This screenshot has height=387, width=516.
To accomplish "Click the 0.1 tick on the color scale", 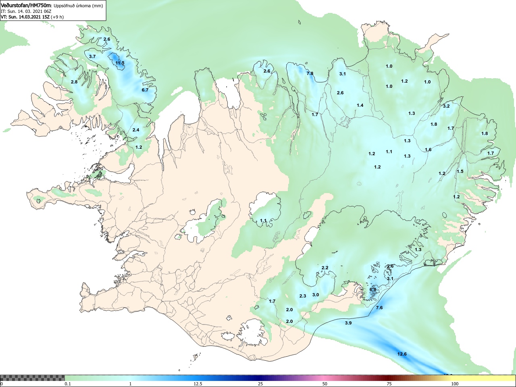I will (x=68, y=384).
